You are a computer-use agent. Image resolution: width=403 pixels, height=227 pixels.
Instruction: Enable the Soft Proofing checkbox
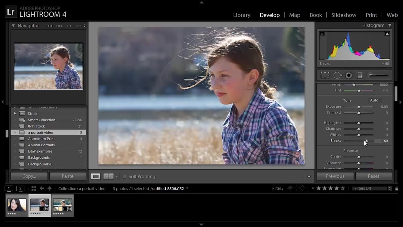(124, 176)
